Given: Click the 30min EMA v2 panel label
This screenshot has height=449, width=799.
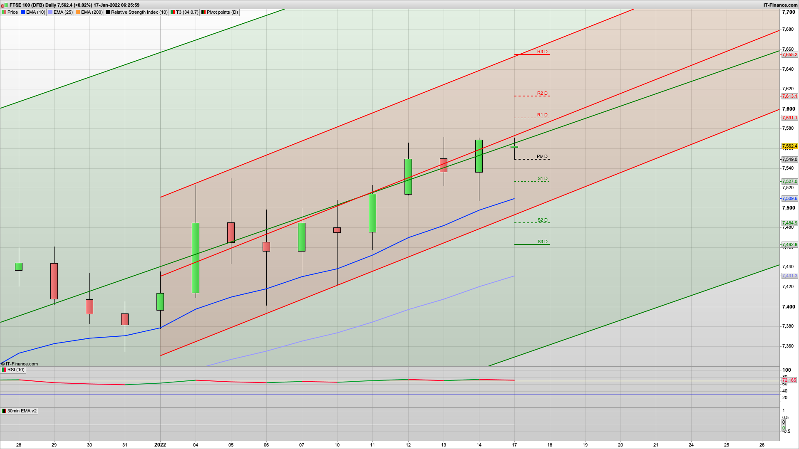Looking at the screenshot, I should click(x=19, y=411).
